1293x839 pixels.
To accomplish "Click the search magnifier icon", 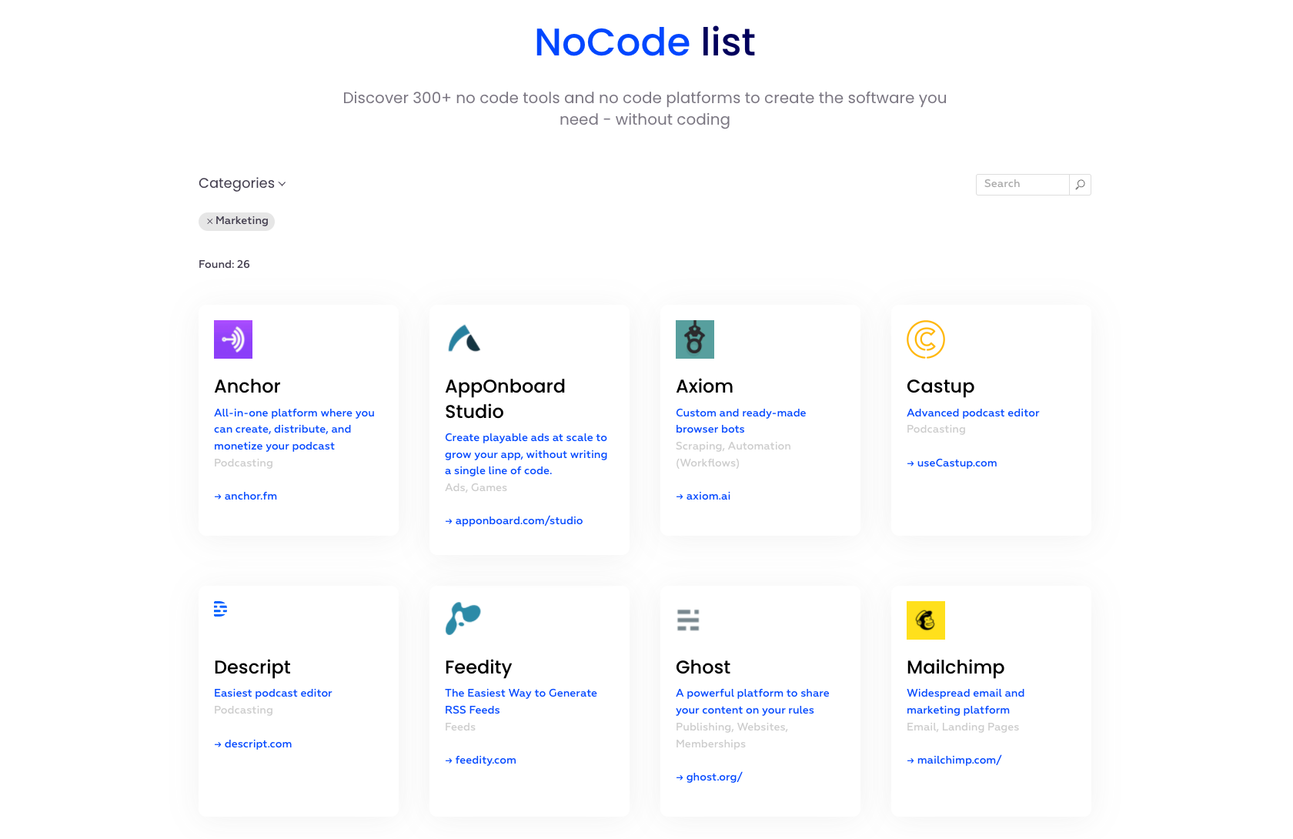I will click(x=1081, y=185).
